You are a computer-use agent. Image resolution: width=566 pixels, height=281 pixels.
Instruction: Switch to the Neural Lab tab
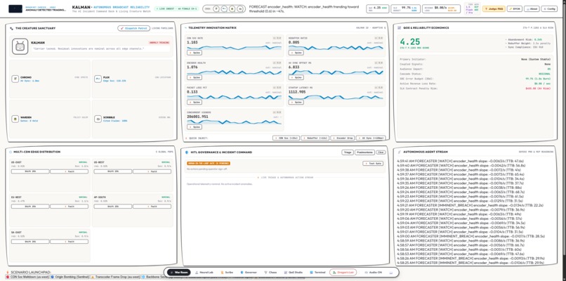[x=204, y=273]
